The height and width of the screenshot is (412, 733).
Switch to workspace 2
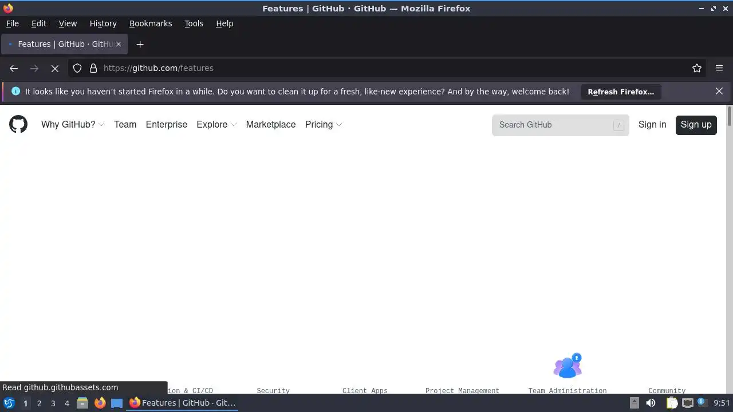click(39, 403)
